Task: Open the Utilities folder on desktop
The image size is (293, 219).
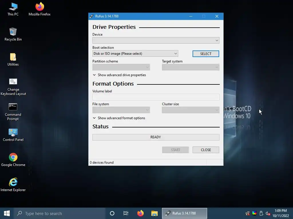Action: pos(13,60)
